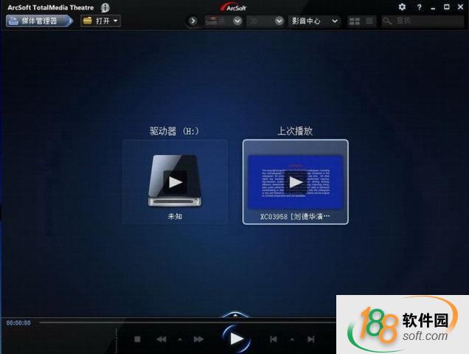
Task: Open the Media Manager panel
Action: pyautogui.click(x=38, y=21)
